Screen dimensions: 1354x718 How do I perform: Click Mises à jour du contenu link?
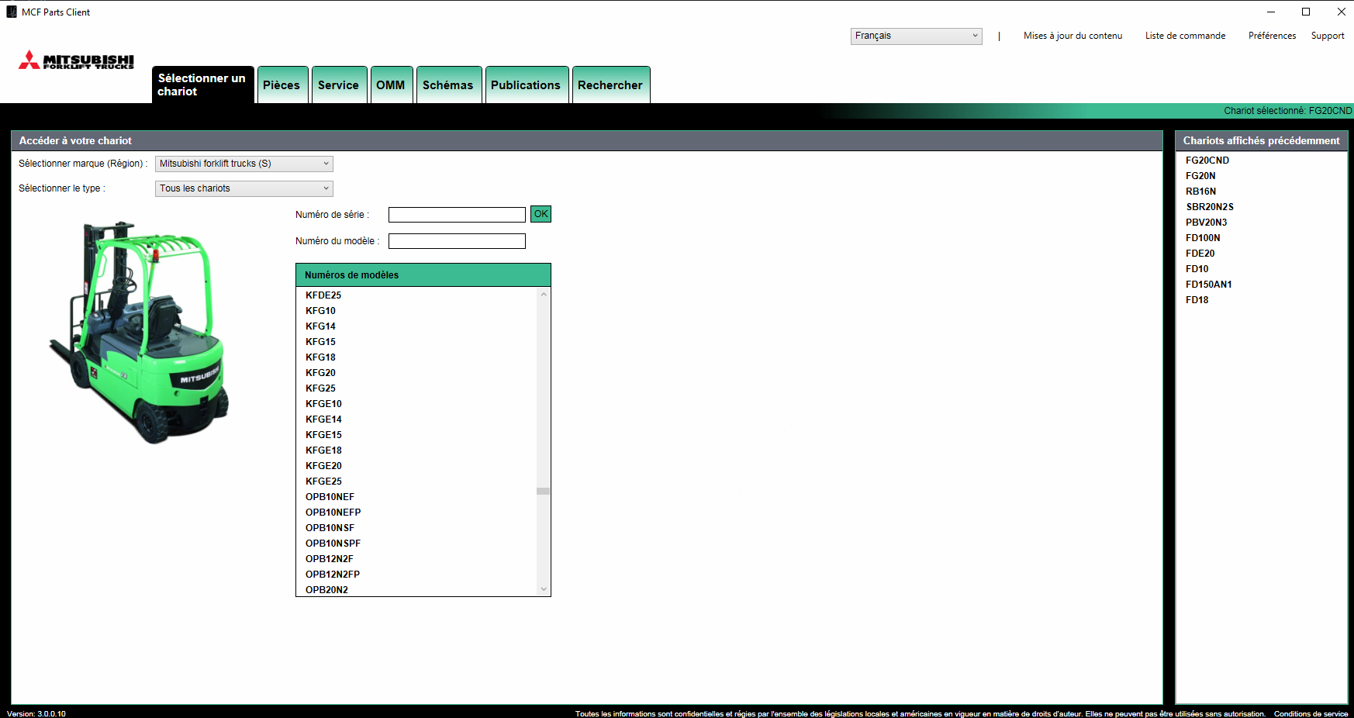[x=1072, y=36]
